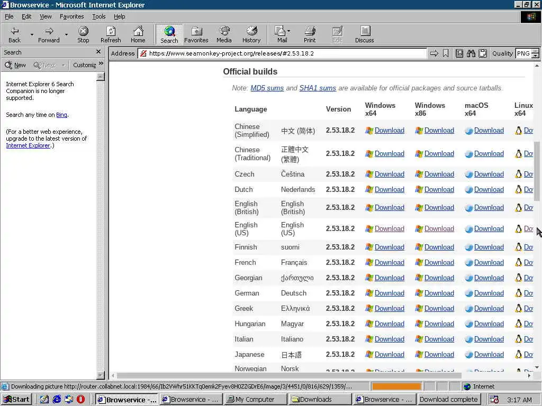Image resolution: width=542 pixels, height=406 pixels.
Task: Click New in the Search panel
Action: tap(15, 65)
